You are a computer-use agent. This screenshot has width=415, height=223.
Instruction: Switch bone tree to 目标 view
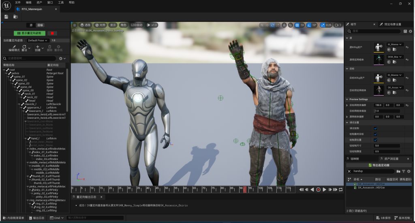tap(40, 25)
